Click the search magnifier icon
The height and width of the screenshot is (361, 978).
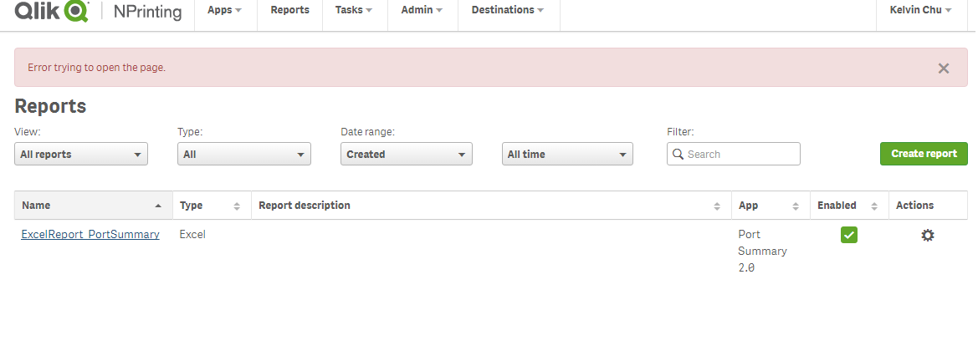pyautogui.click(x=678, y=154)
